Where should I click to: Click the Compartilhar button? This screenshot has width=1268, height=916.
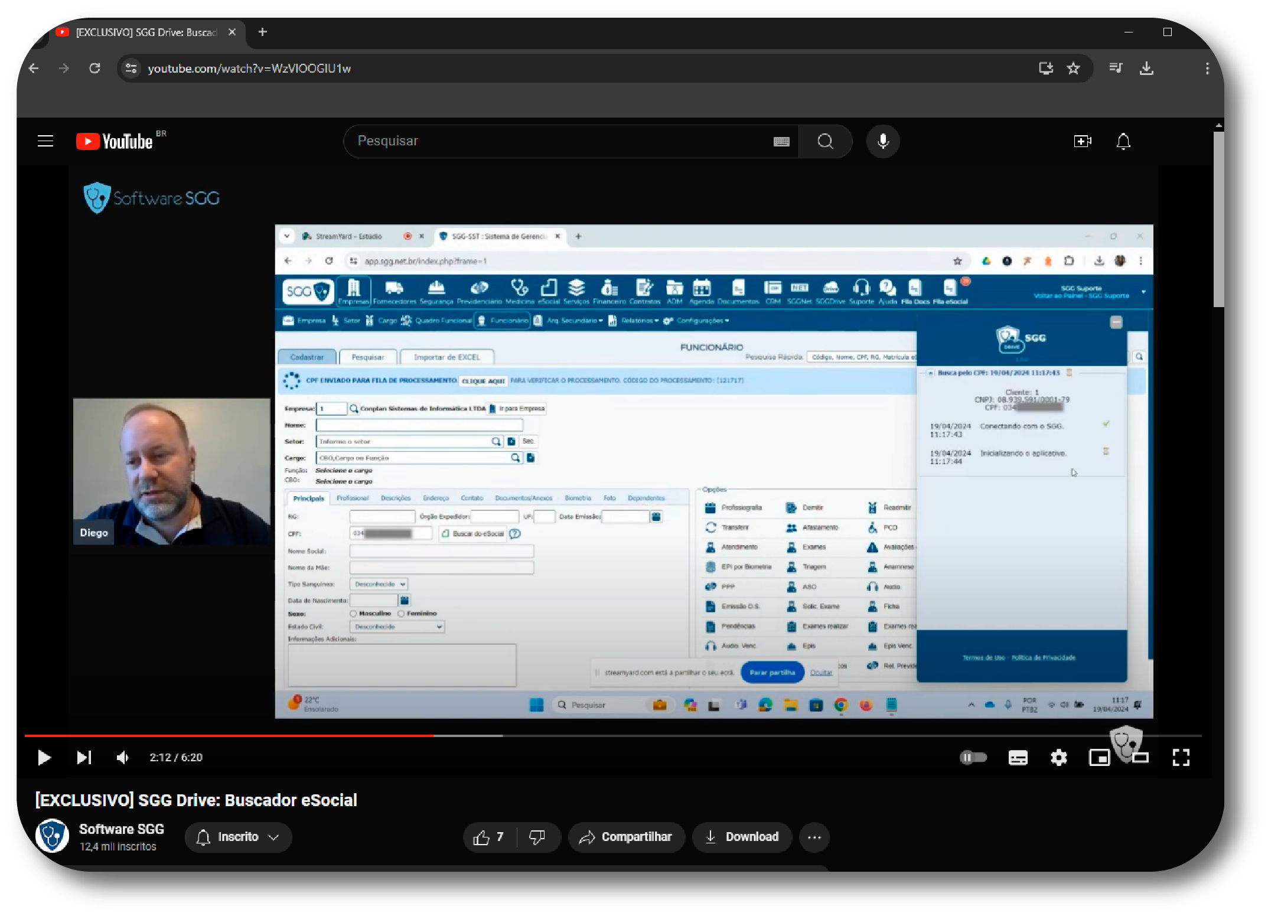tap(626, 837)
